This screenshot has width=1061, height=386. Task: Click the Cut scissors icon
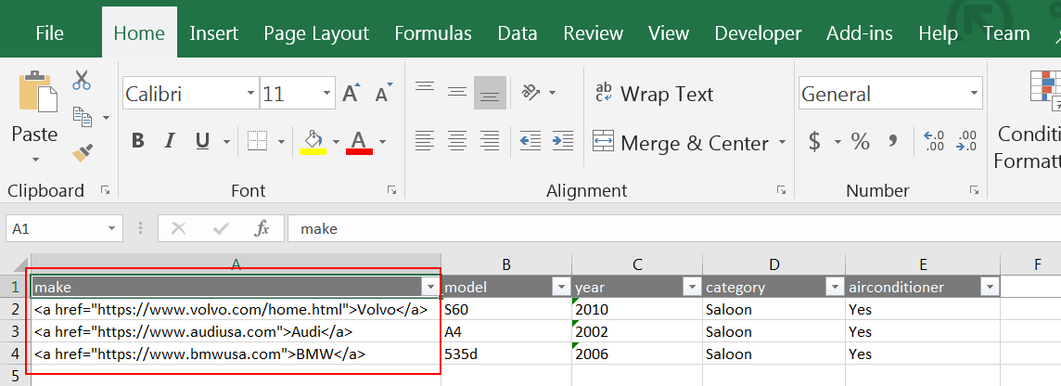pos(82,81)
